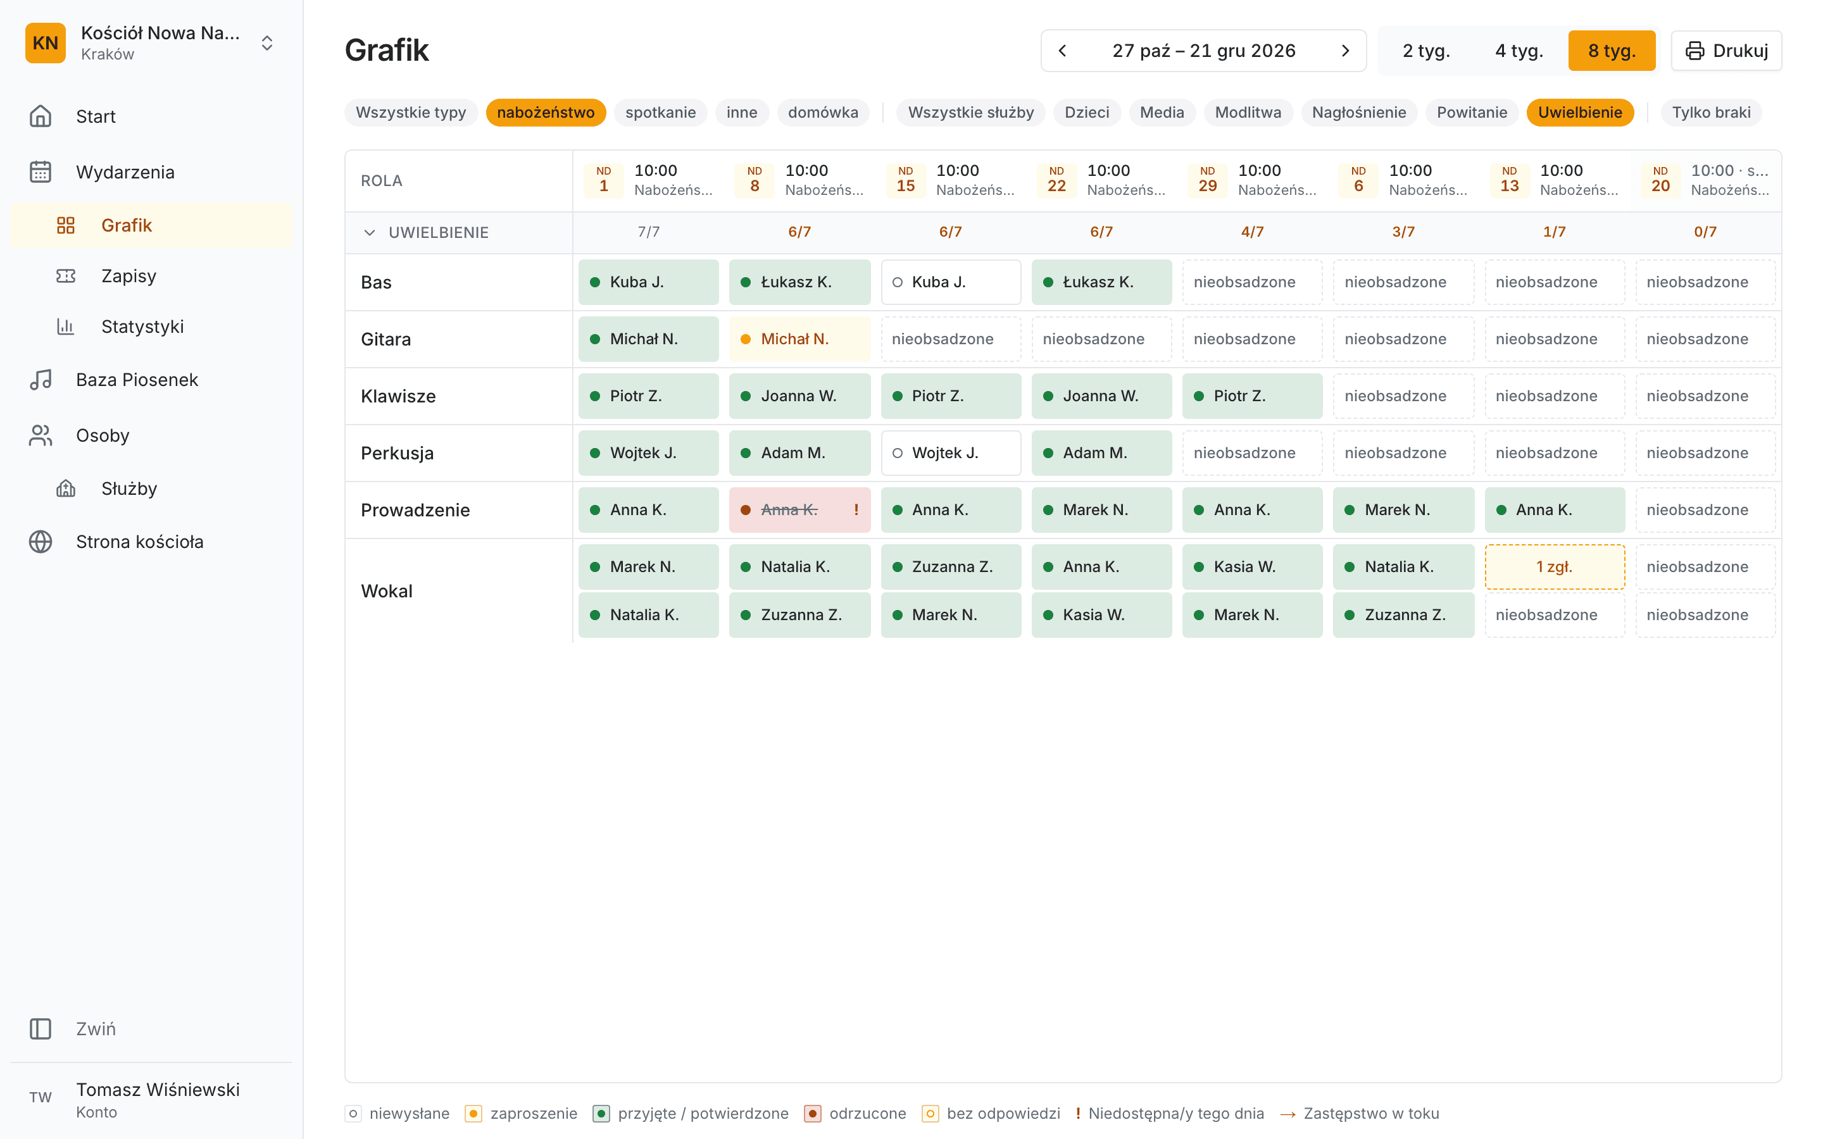Image resolution: width=1823 pixels, height=1139 pixels.
Task: Click the TW user avatar
Action: [41, 1098]
